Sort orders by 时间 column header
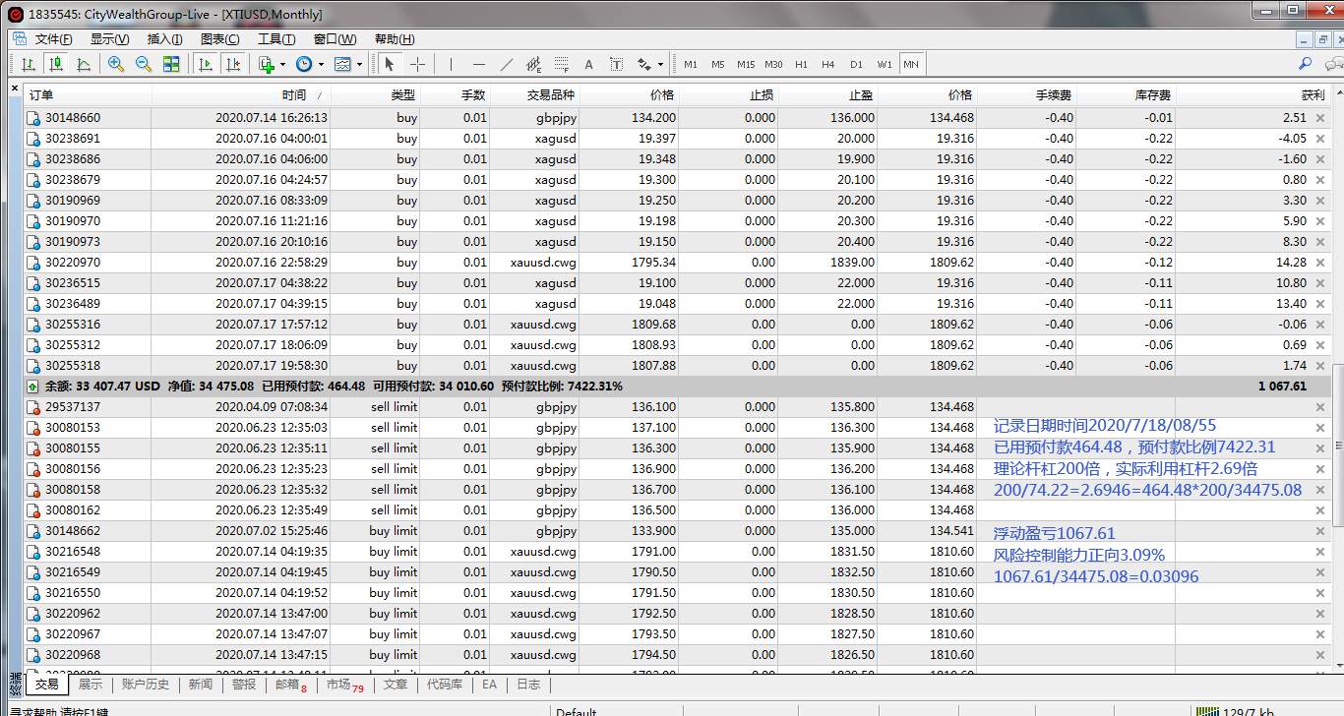The image size is (1344, 716). click(x=241, y=95)
